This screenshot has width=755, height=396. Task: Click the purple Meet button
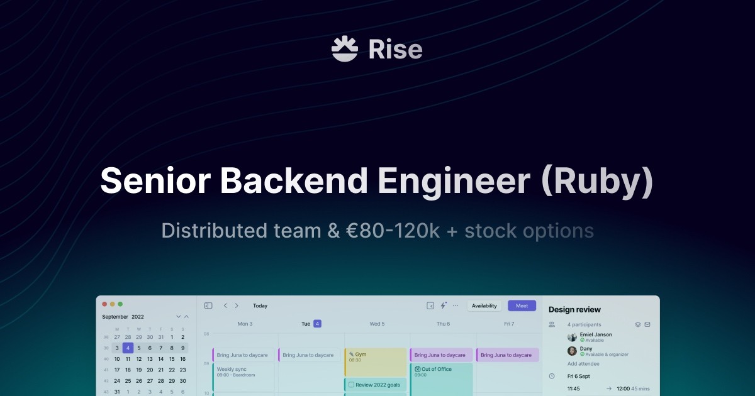tap(522, 305)
